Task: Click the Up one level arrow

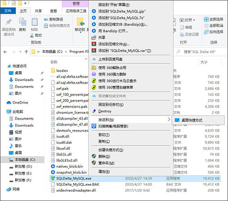Action: point(26,52)
